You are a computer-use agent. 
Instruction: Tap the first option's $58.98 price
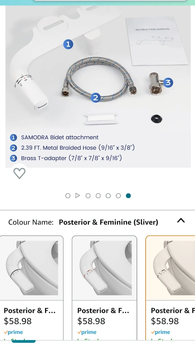pyautogui.click(x=18, y=321)
